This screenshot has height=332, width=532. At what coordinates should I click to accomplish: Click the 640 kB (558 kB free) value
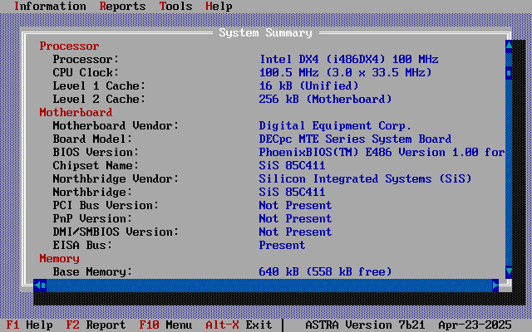click(x=325, y=271)
